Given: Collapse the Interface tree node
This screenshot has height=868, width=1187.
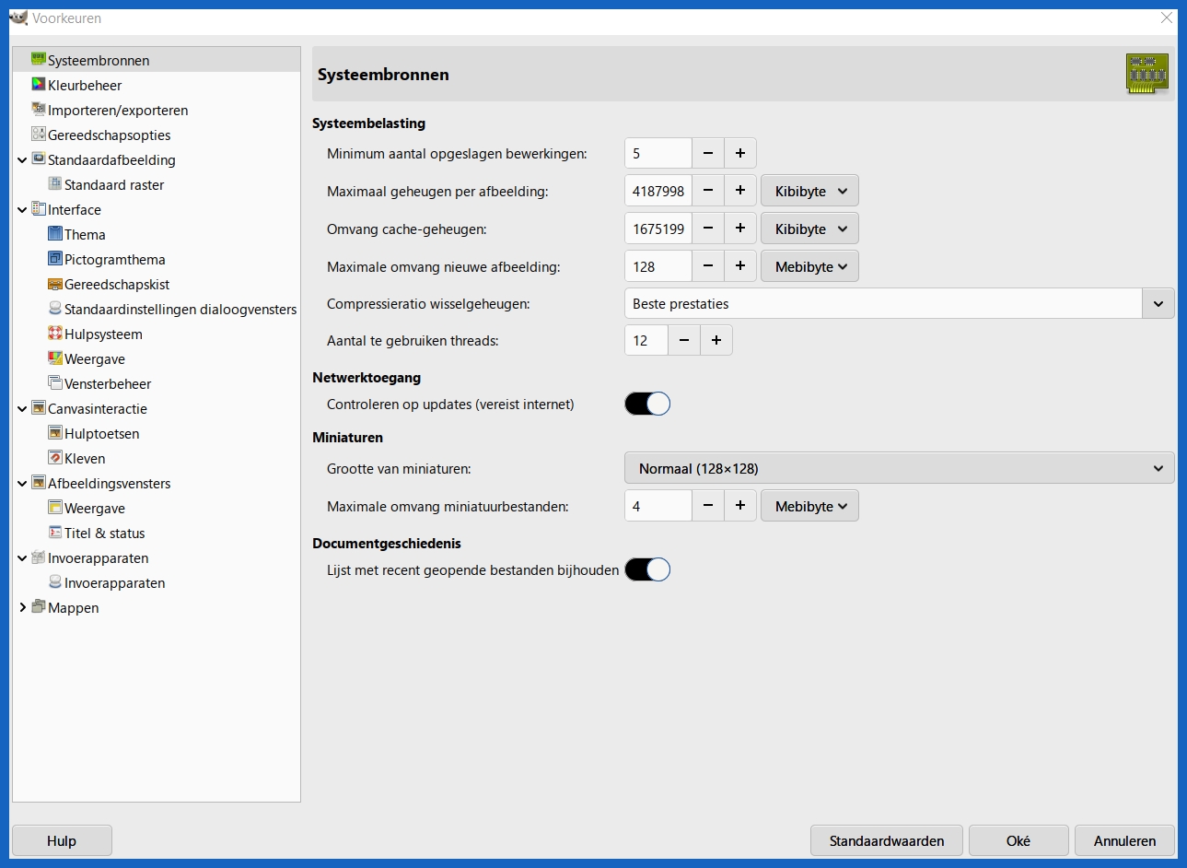Looking at the screenshot, I should click(x=22, y=210).
